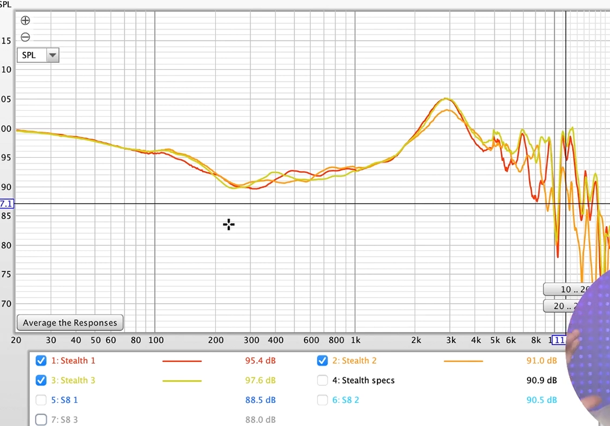Open the SPL axis selector dropdown
This screenshot has height=426, width=610.
point(38,55)
